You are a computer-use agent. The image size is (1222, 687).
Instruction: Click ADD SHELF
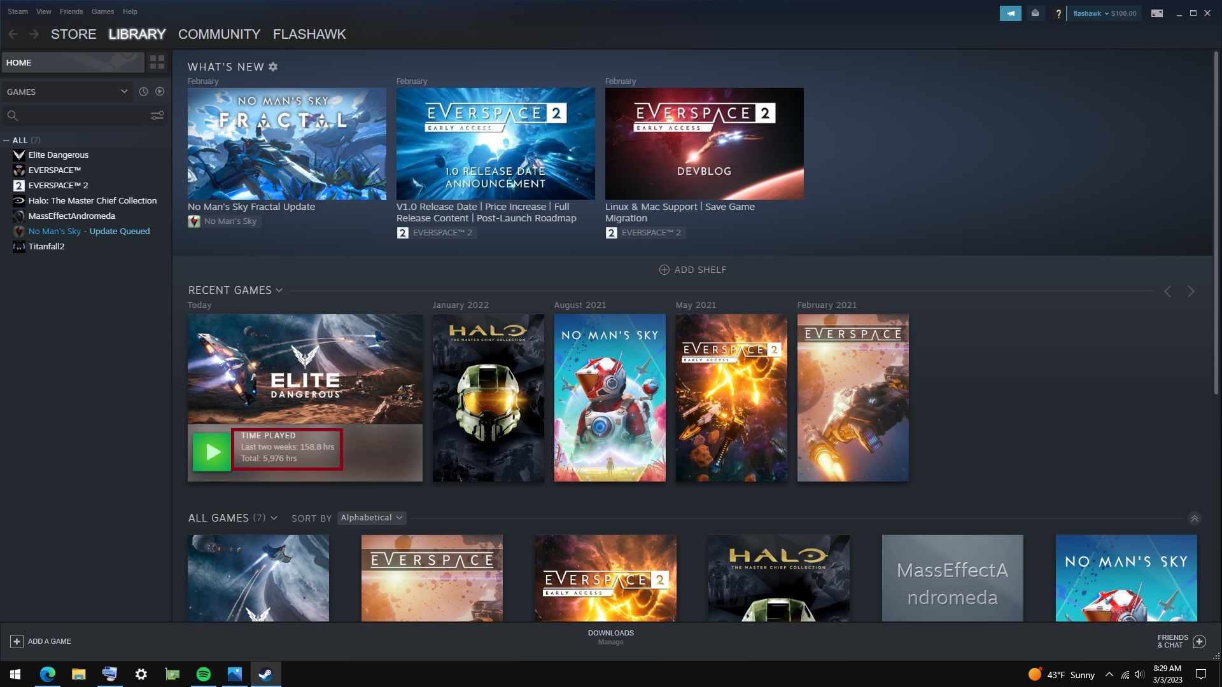pos(692,270)
